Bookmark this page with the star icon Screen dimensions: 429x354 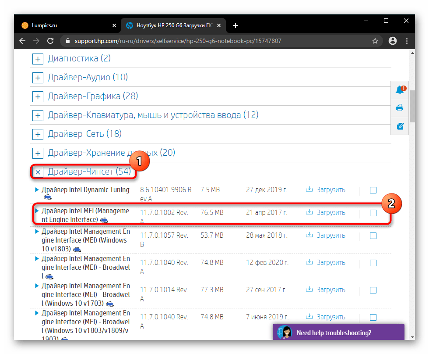375,41
